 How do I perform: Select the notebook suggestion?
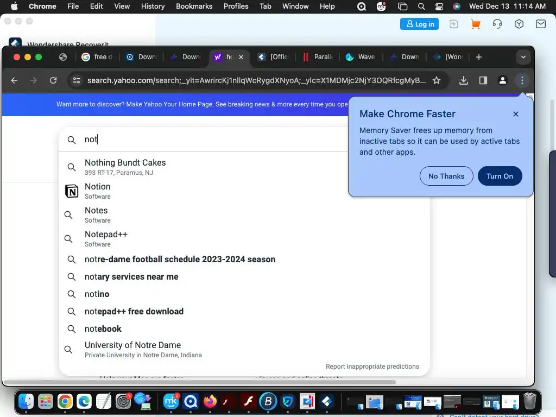(x=244, y=328)
